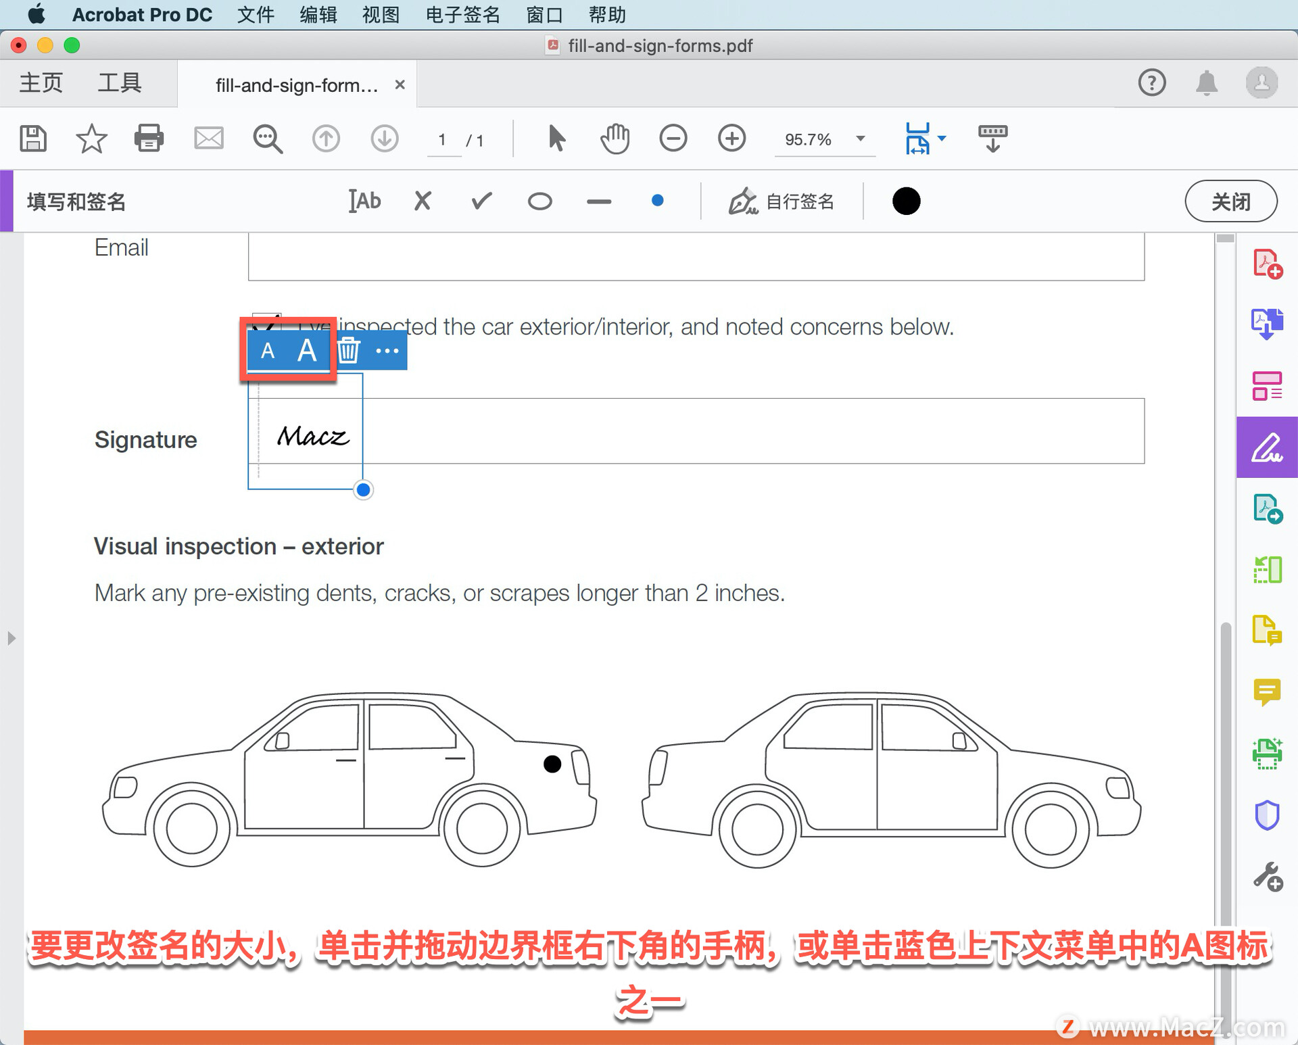1298x1045 pixels.
Task: Open the Protect shield tool
Action: click(x=1268, y=815)
